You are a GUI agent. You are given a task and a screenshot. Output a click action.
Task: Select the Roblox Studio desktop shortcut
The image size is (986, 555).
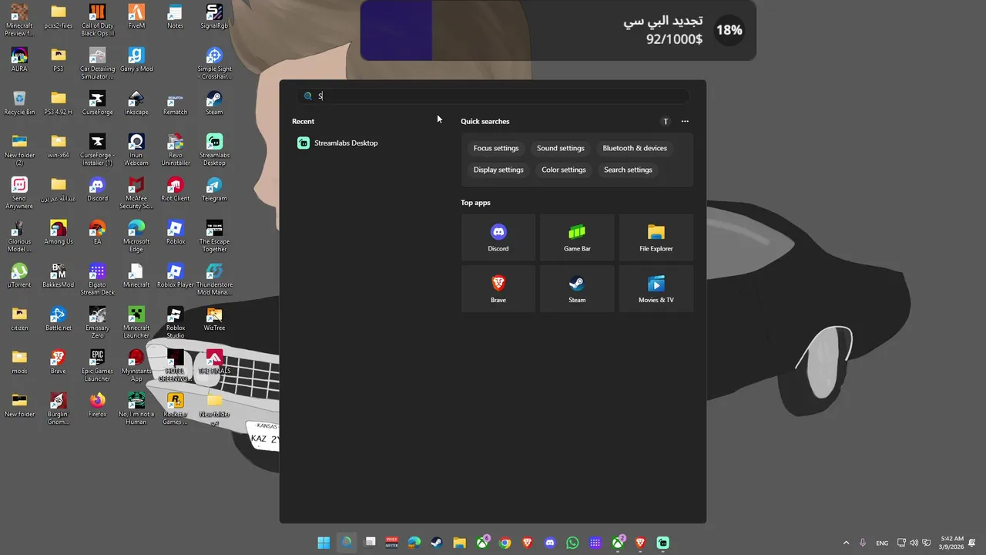coord(175,321)
